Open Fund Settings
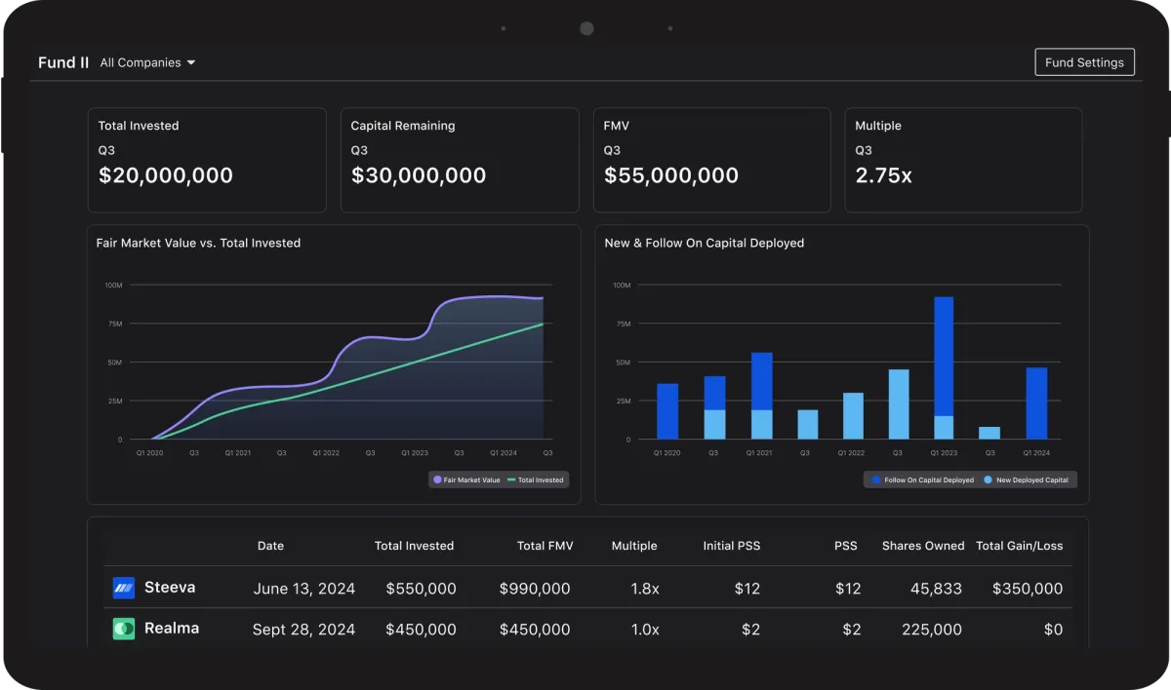Screen dimensions: 1171x690 pyautogui.click(x=1084, y=61)
